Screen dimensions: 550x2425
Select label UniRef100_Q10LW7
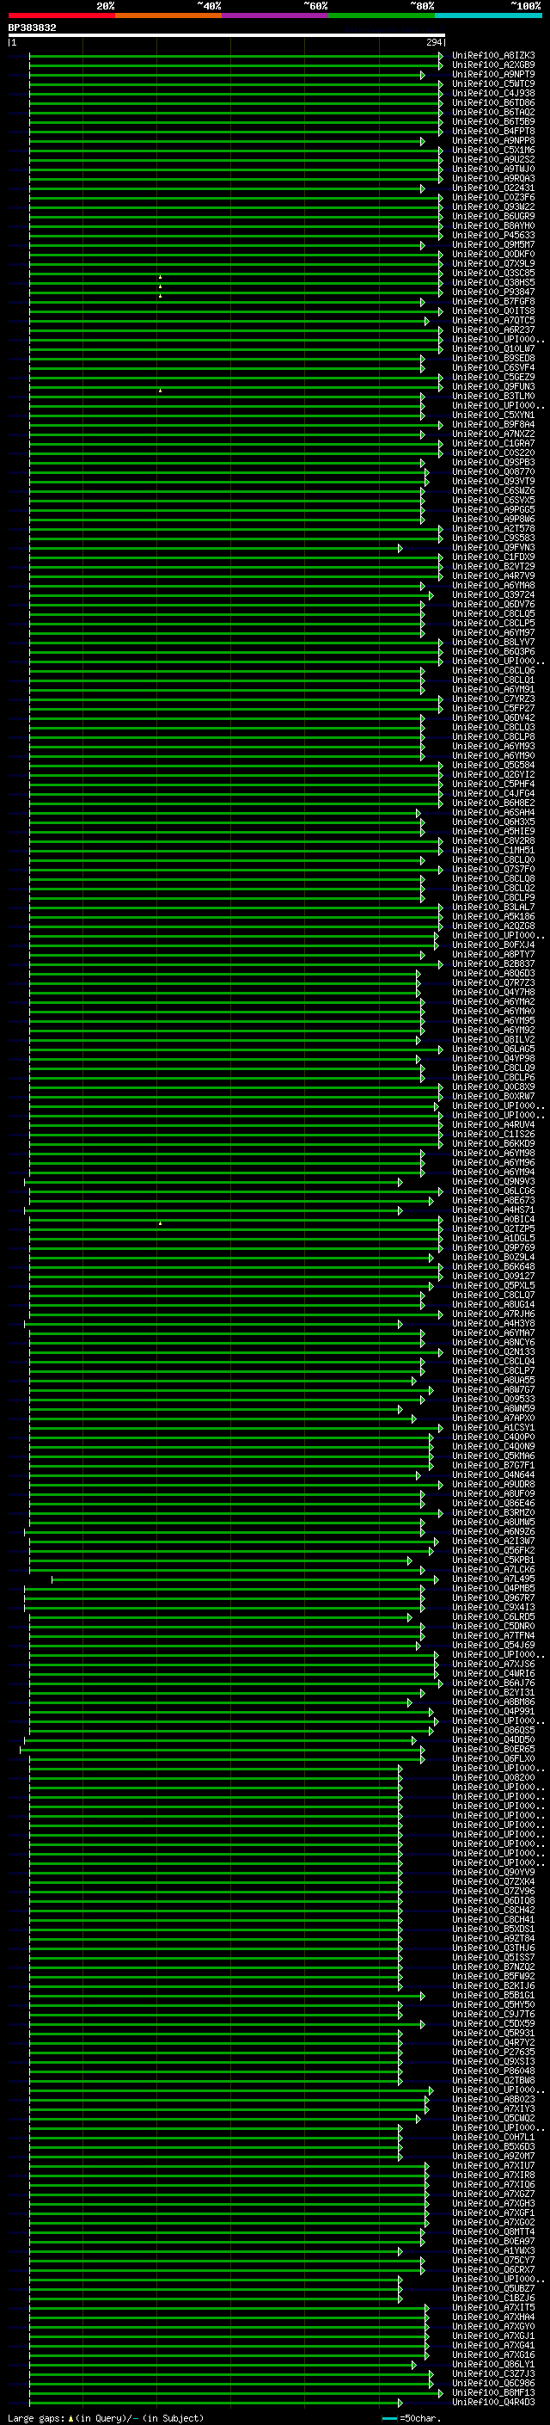coord(493,348)
